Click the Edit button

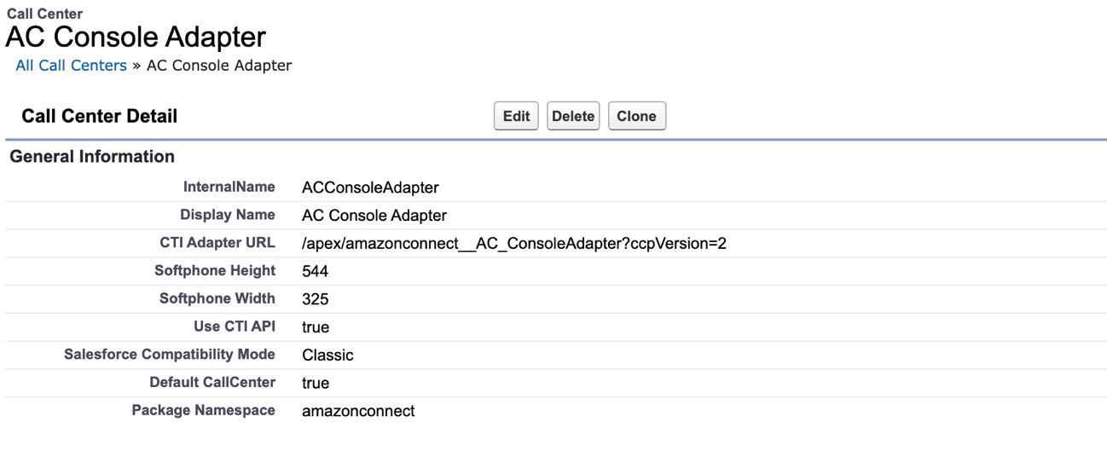coord(516,116)
